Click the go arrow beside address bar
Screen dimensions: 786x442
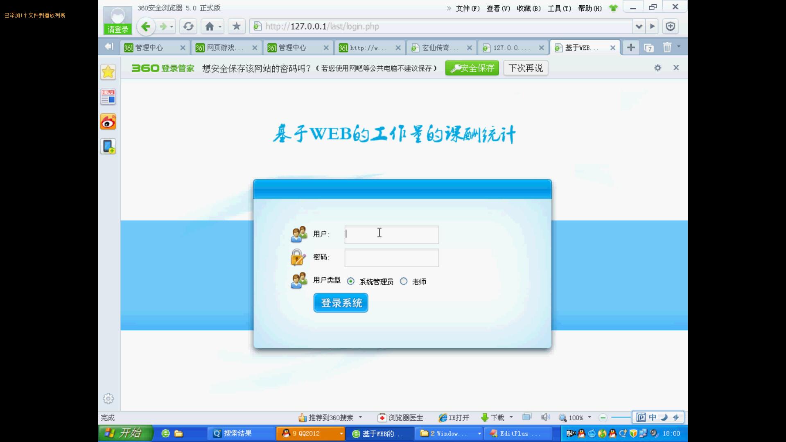[x=652, y=27]
